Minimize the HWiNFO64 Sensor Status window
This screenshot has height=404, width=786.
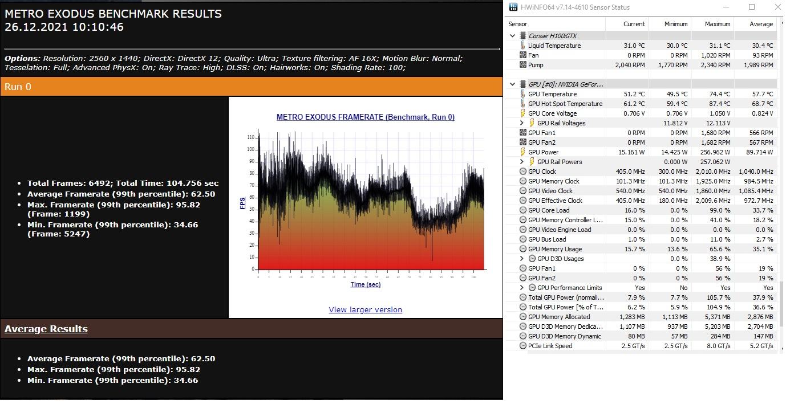726,7
